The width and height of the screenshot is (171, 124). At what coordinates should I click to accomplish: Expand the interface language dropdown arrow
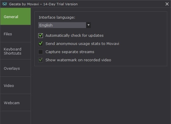88,25
